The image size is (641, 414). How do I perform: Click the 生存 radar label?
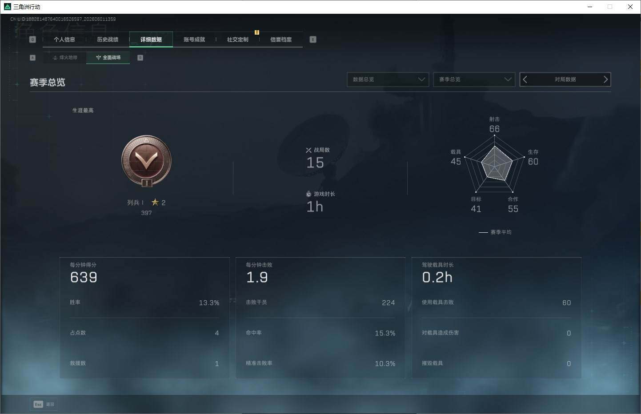(x=533, y=152)
